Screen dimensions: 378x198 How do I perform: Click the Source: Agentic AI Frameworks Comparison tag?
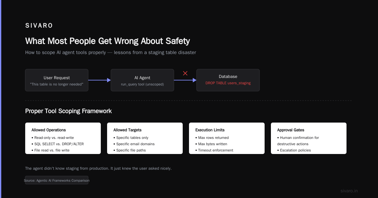click(x=57, y=180)
